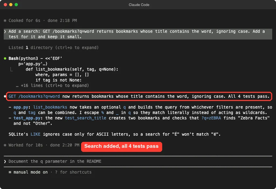Minimize the Claude Code window
This screenshot has height=189, width=276.
[11, 5]
